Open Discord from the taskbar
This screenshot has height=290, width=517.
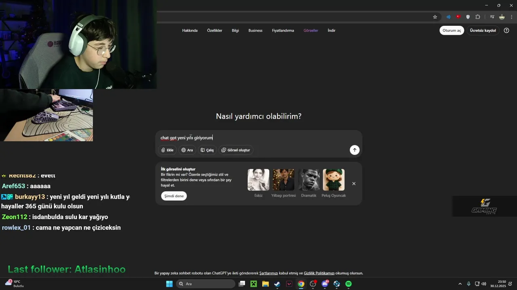(x=325, y=284)
